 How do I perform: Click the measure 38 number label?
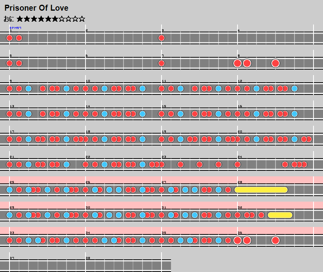click(x=88, y=258)
